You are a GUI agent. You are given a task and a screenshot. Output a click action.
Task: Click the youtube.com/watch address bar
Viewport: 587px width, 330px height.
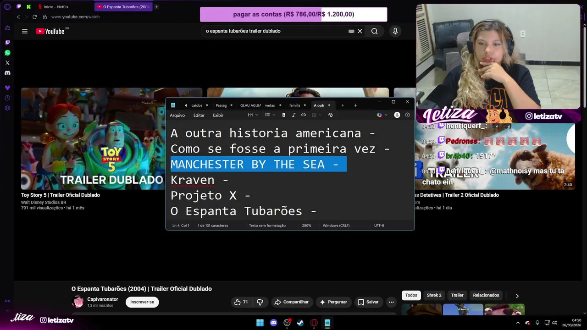(x=75, y=17)
